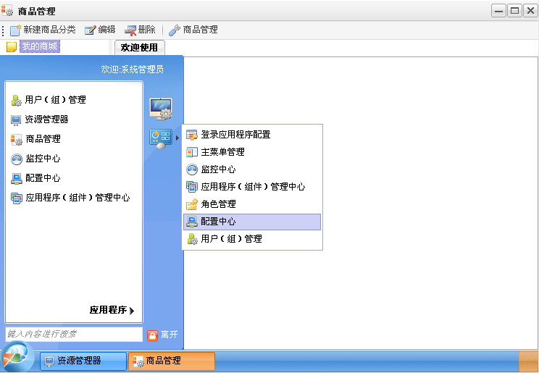
Task: Open 应用程序（组件）管理中心 from the submenu
Action: (253, 187)
